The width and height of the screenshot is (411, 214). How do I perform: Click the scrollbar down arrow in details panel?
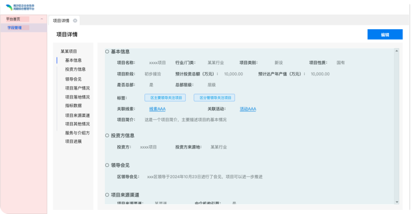(x=397, y=202)
